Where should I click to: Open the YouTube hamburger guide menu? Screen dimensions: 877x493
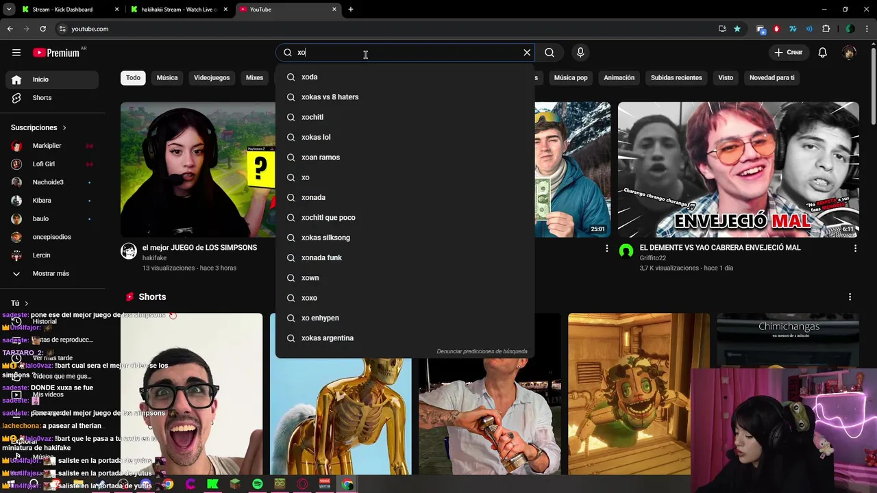16,52
